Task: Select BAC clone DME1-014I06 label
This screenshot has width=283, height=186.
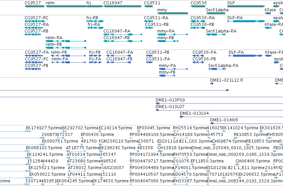Action: click(224, 120)
